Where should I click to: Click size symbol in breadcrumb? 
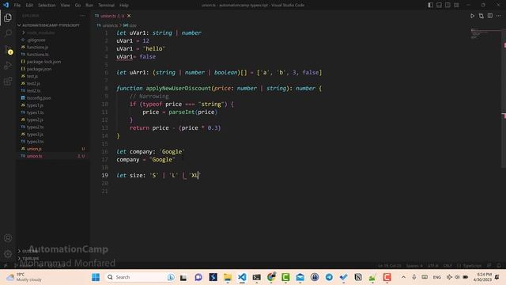click(x=133, y=25)
